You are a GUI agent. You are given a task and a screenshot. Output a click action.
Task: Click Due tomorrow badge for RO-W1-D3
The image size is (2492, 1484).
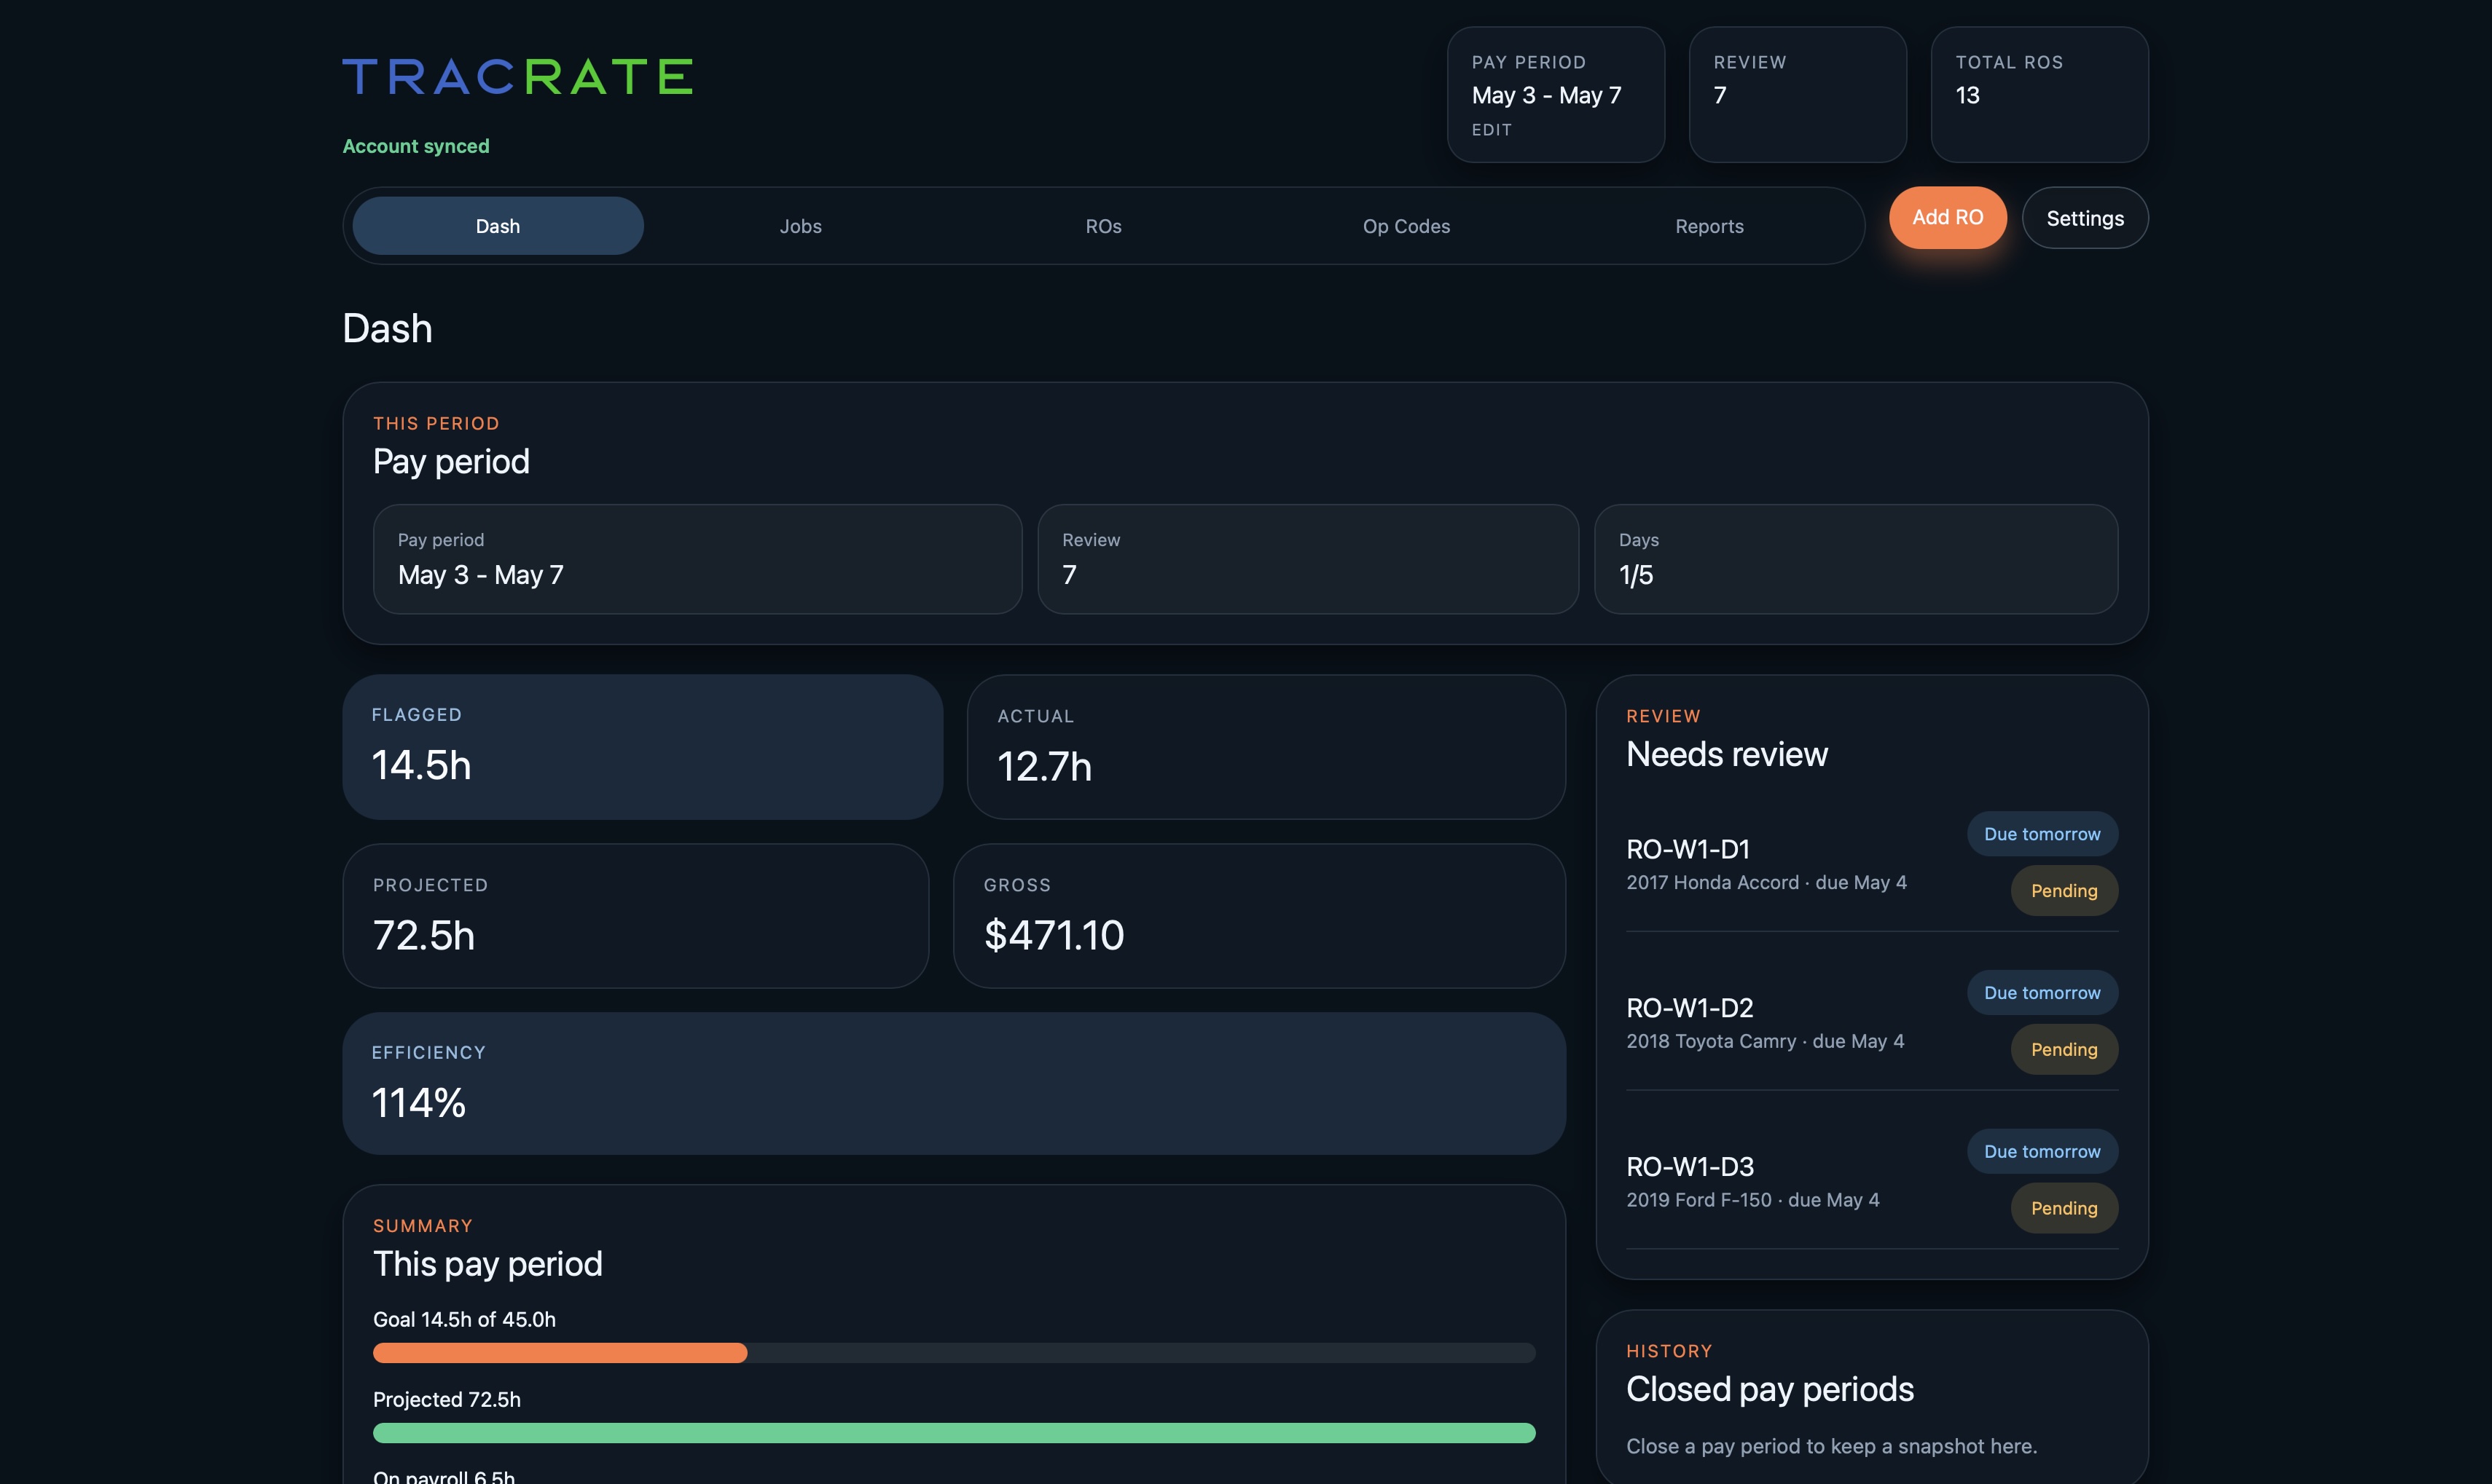2042,1152
